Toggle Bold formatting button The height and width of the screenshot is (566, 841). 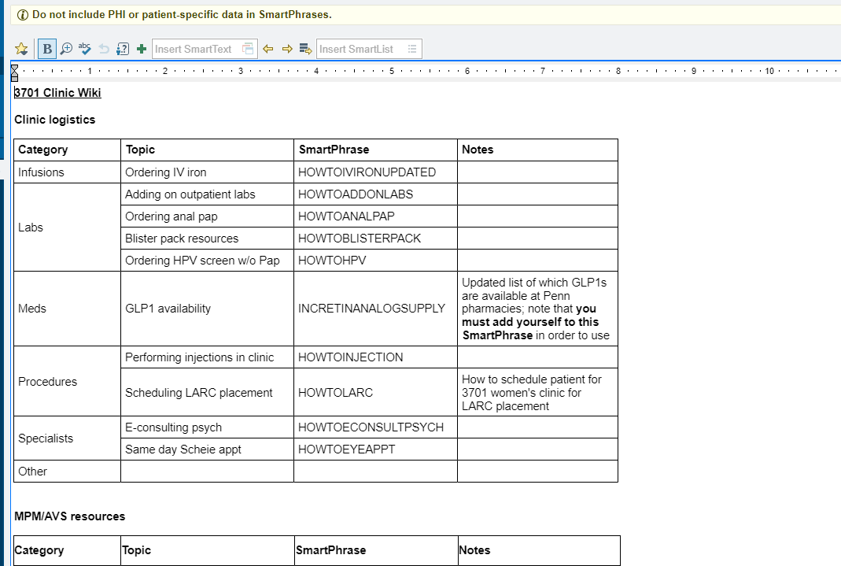(47, 49)
